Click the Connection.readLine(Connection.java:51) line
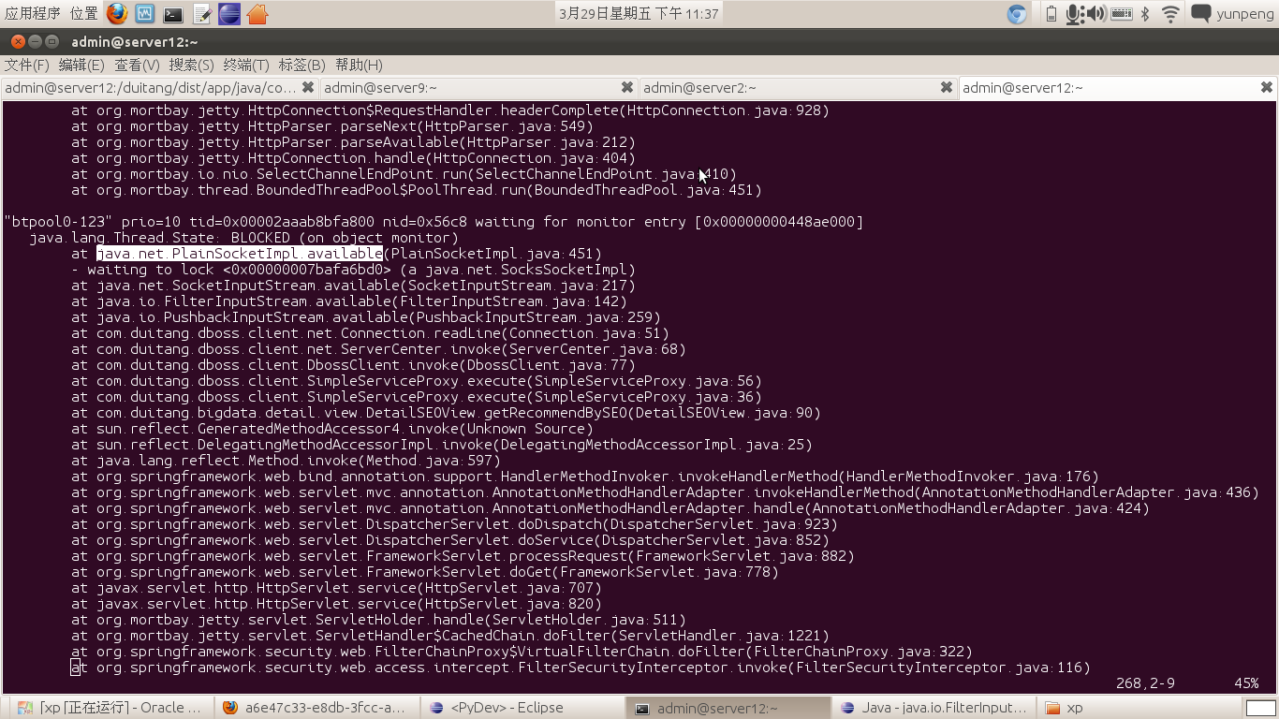1279x719 pixels. tap(370, 333)
